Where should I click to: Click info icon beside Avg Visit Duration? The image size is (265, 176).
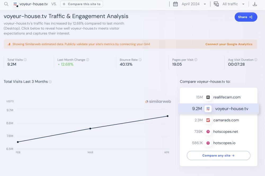[x=256, y=60]
